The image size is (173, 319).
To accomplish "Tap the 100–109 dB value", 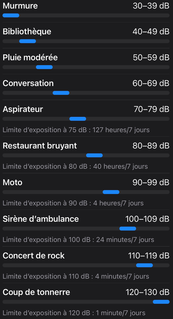I will point(147,219).
